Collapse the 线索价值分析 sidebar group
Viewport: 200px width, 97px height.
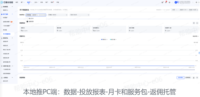pyautogui.click(x=12, y=66)
